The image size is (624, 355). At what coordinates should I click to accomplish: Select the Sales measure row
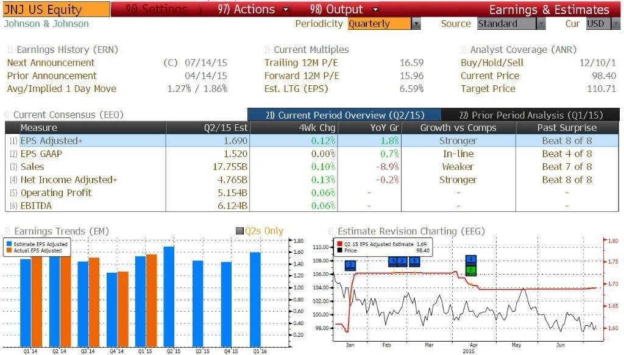click(312, 167)
